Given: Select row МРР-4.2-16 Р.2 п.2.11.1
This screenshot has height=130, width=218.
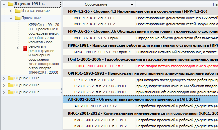Looking at the screenshot, I should pyautogui.click(x=141, y=18).
